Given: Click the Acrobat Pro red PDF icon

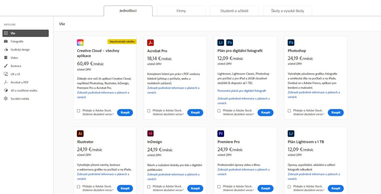Looking at the screenshot, I should pyautogui.click(x=150, y=43).
